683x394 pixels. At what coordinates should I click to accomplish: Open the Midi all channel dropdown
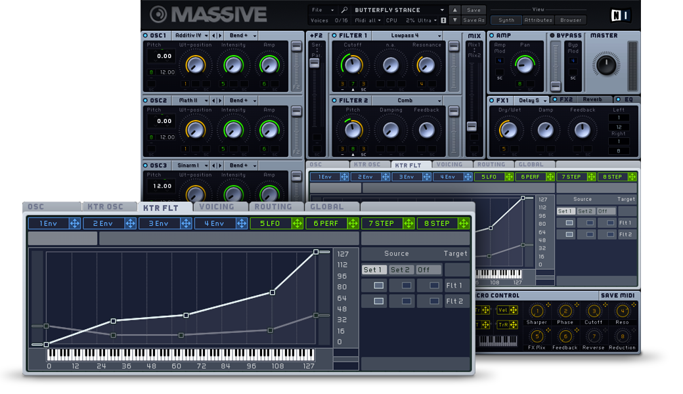pyautogui.click(x=368, y=20)
